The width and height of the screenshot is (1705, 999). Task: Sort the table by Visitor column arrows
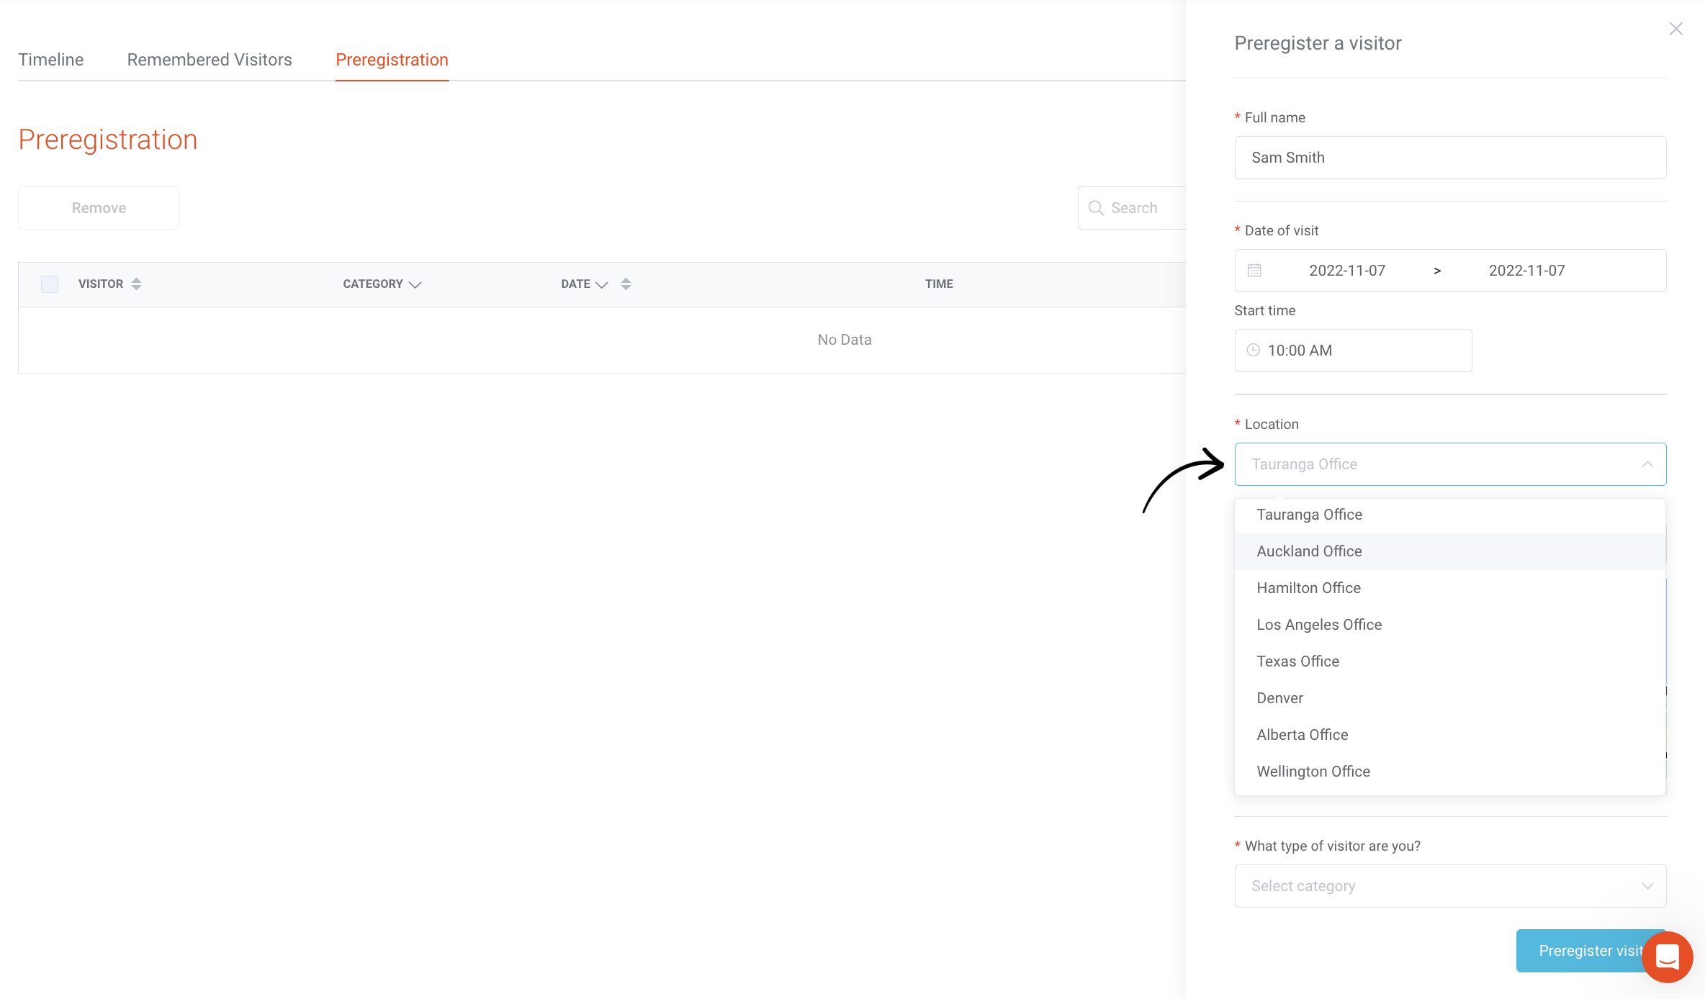[137, 284]
